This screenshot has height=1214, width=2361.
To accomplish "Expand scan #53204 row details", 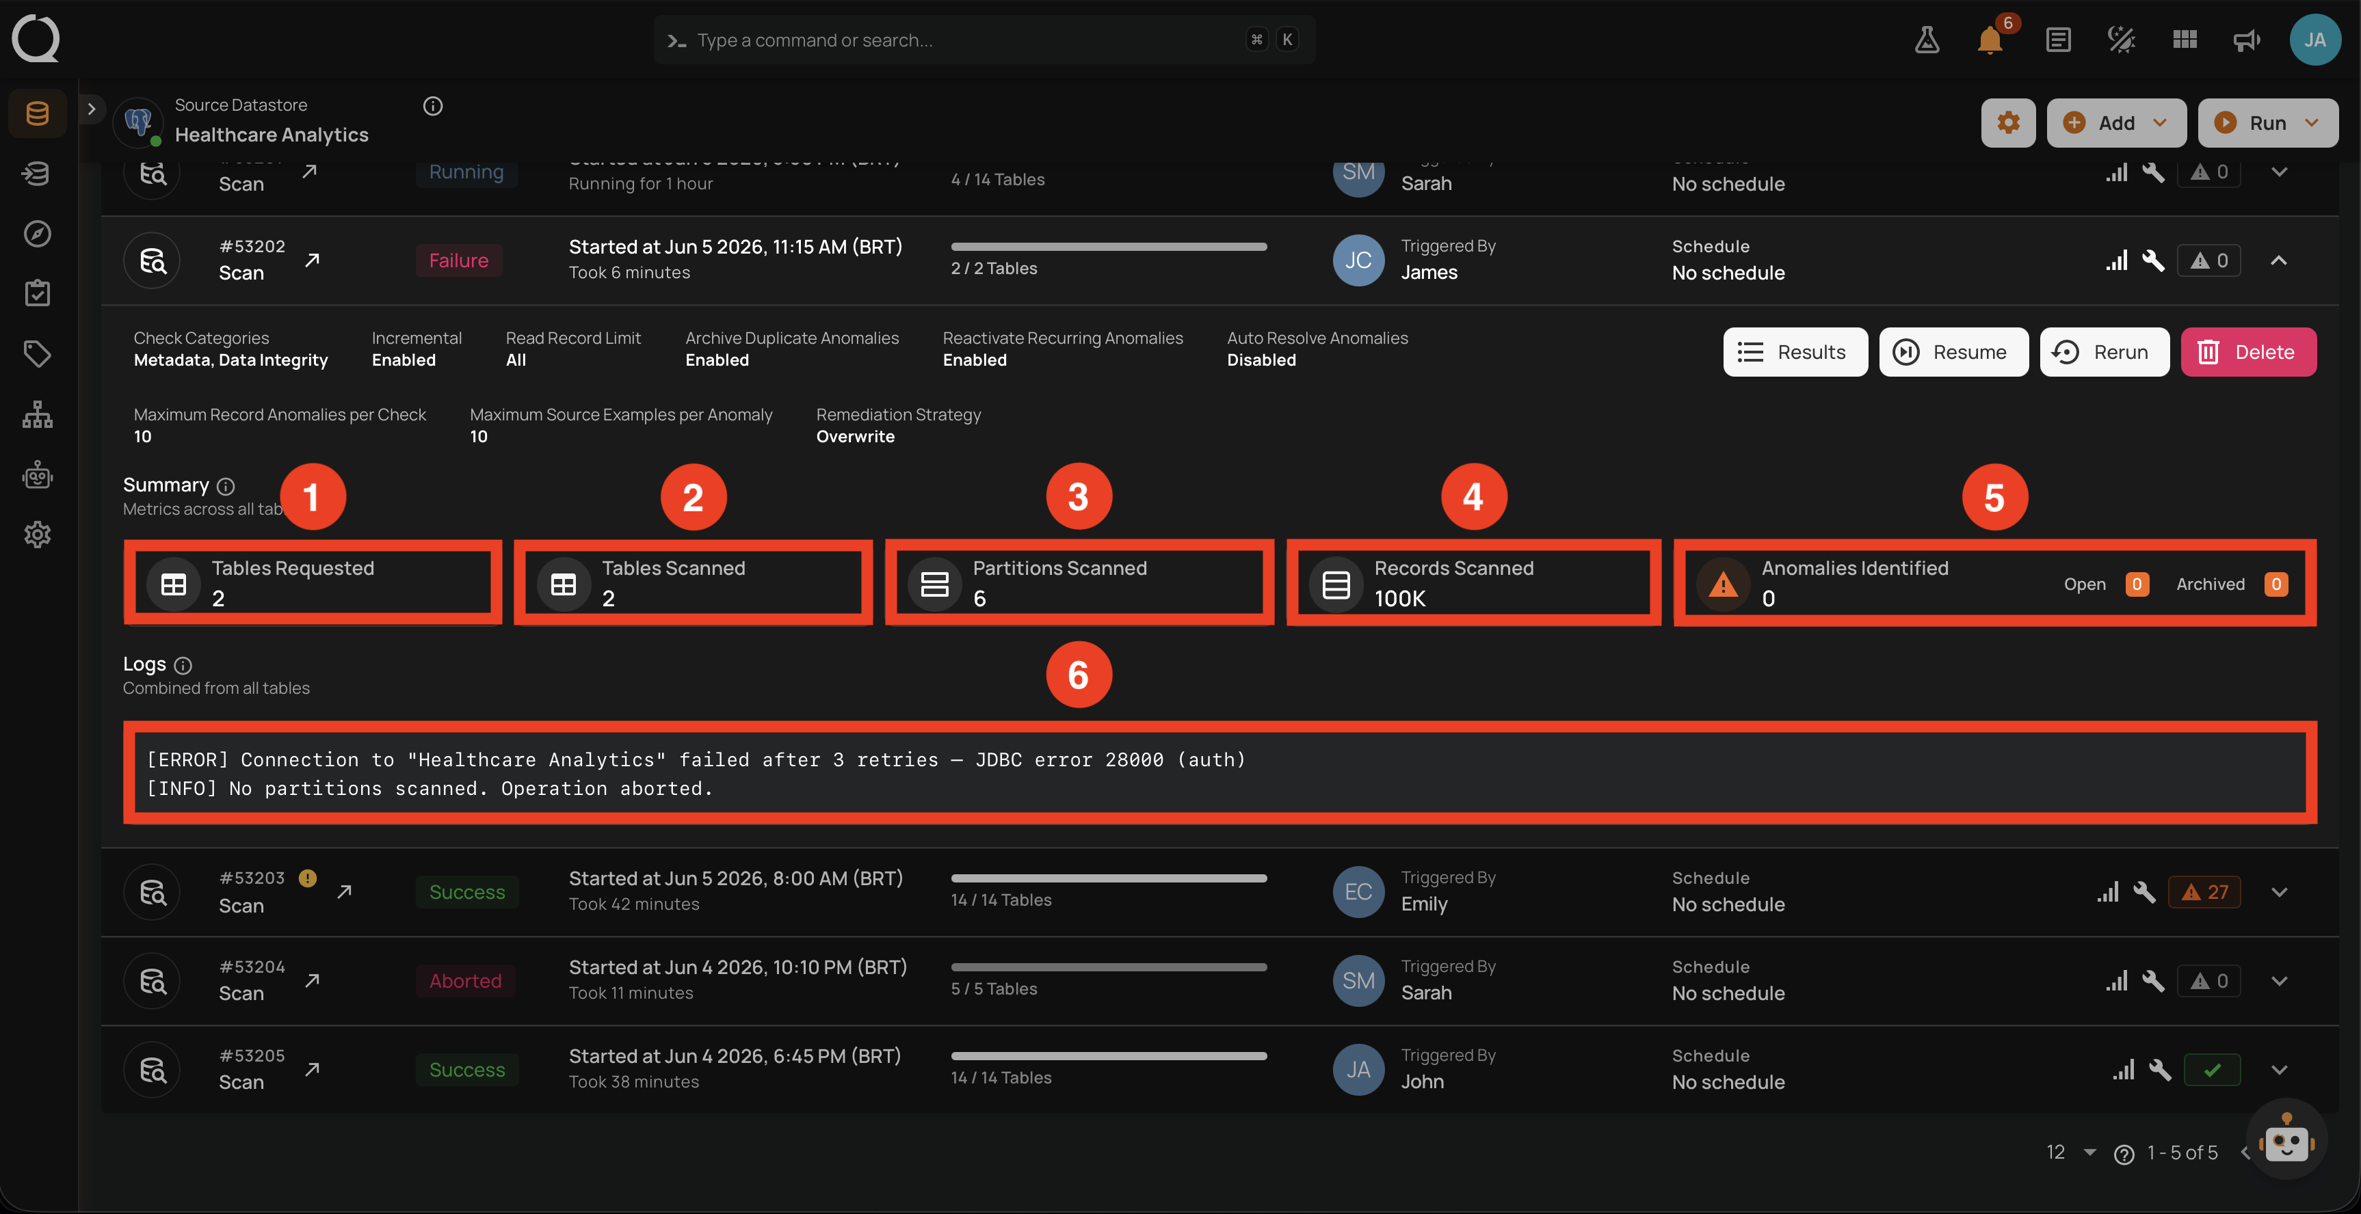I will click(2278, 980).
